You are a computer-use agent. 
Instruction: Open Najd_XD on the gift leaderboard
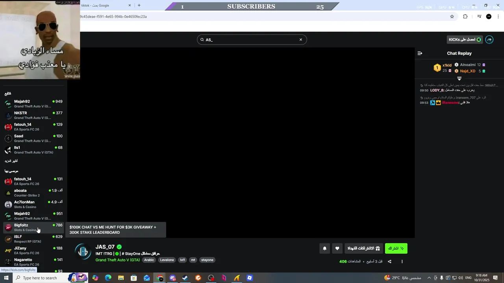468,71
